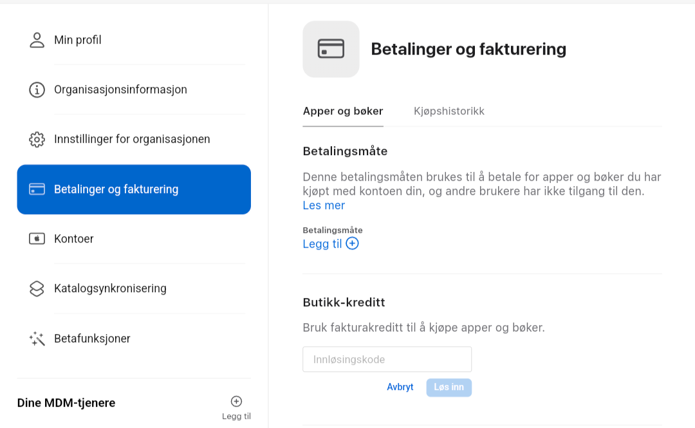This screenshot has height=428, width=695.
Task: Open Min profil in the sidebar
Action: [134, 40]
